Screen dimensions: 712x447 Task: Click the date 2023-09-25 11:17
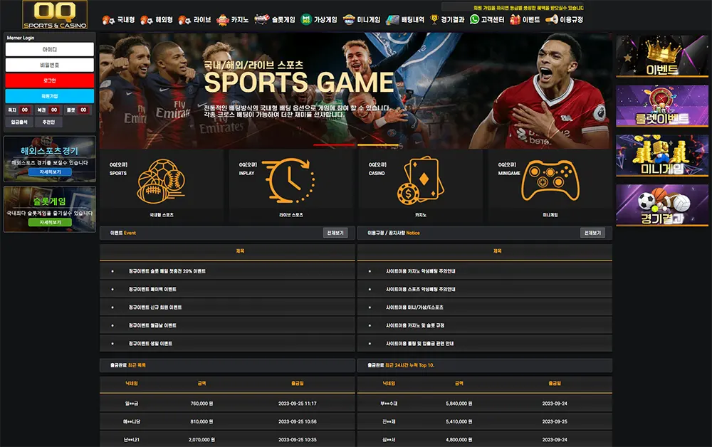tap(298, 404)
